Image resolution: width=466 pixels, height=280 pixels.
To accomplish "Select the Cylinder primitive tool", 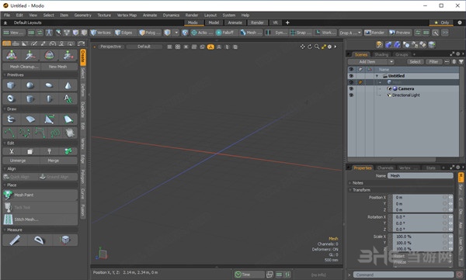I will coord(30,99).
